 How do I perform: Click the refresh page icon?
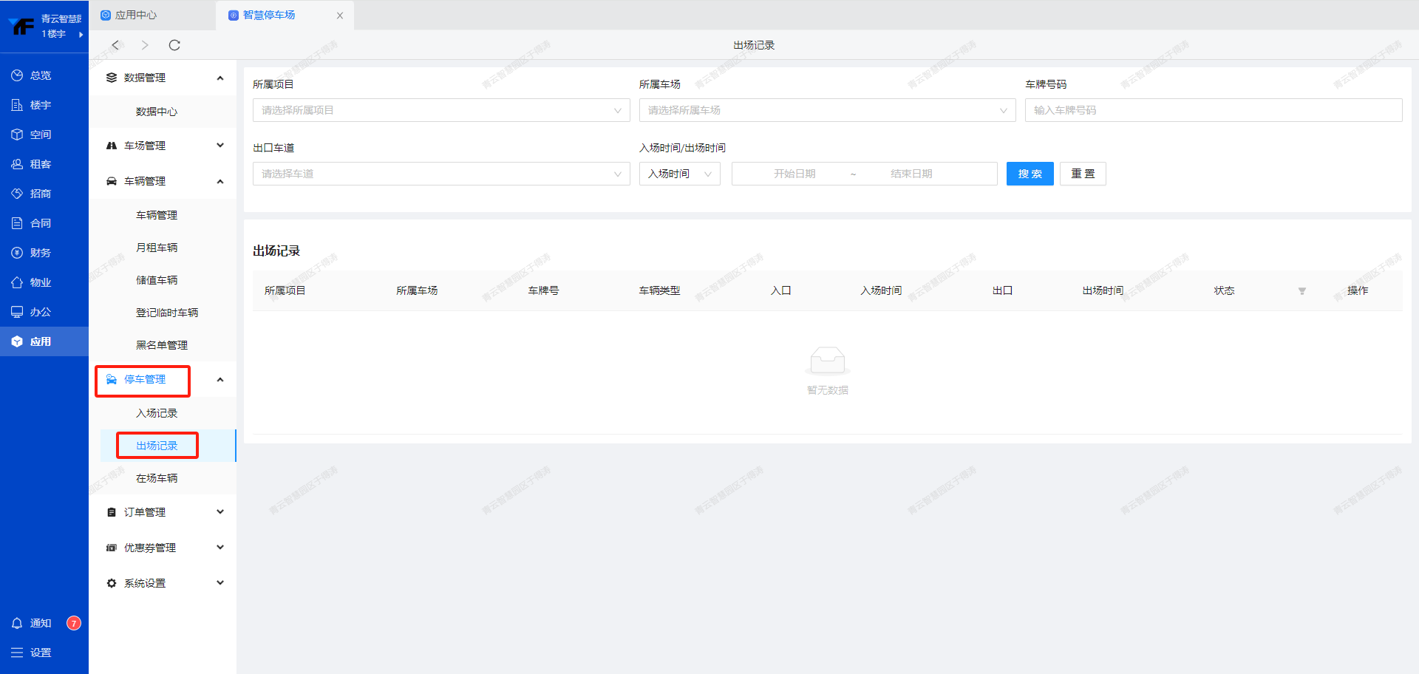[x=174, y=45]
